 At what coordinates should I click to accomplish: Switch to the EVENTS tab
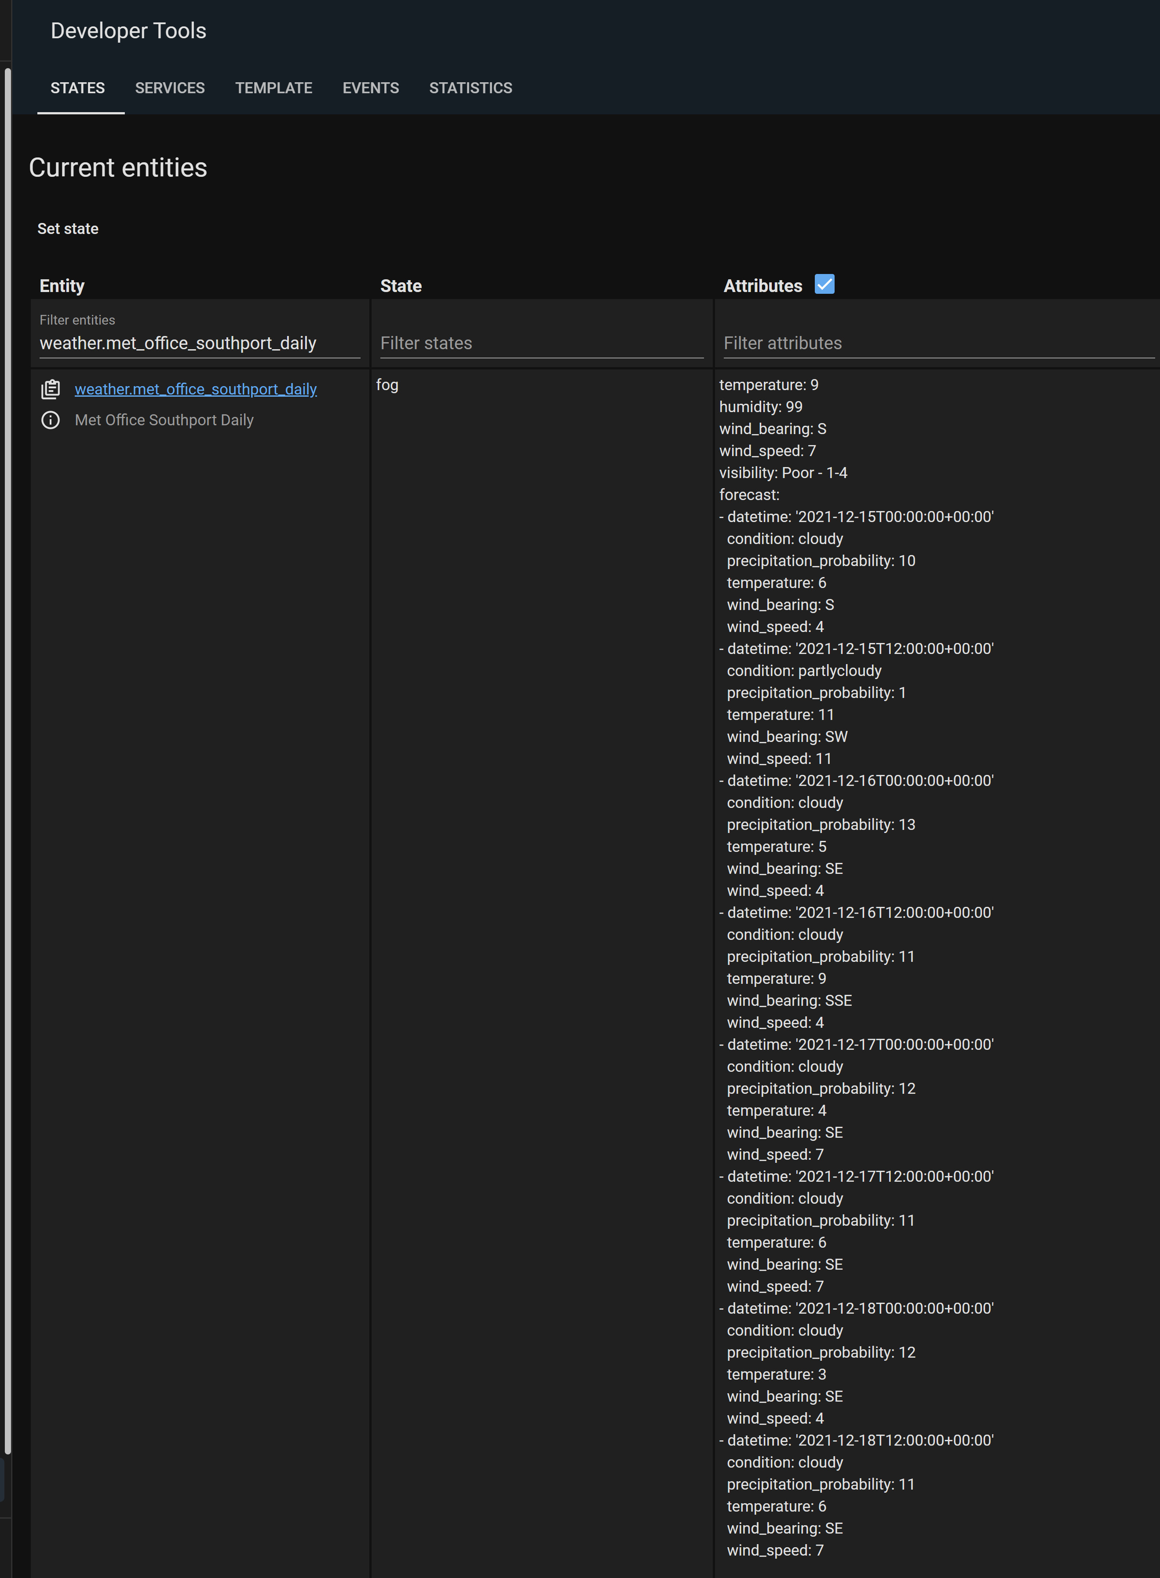(x=370, y=88)
